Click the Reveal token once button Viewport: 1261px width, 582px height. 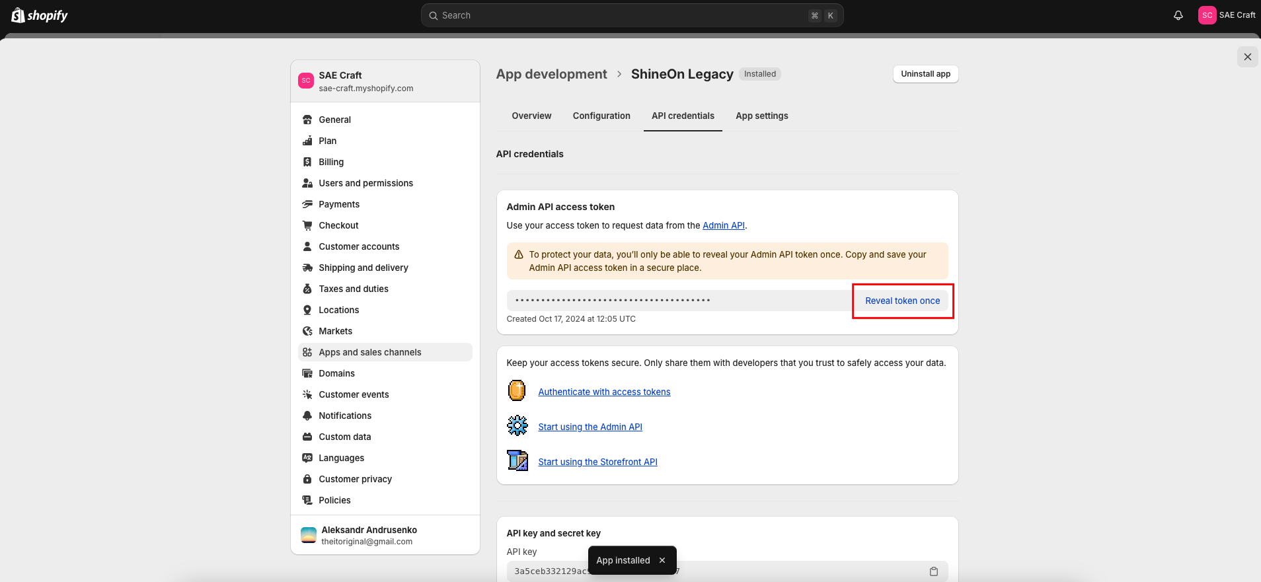(903, 301)
